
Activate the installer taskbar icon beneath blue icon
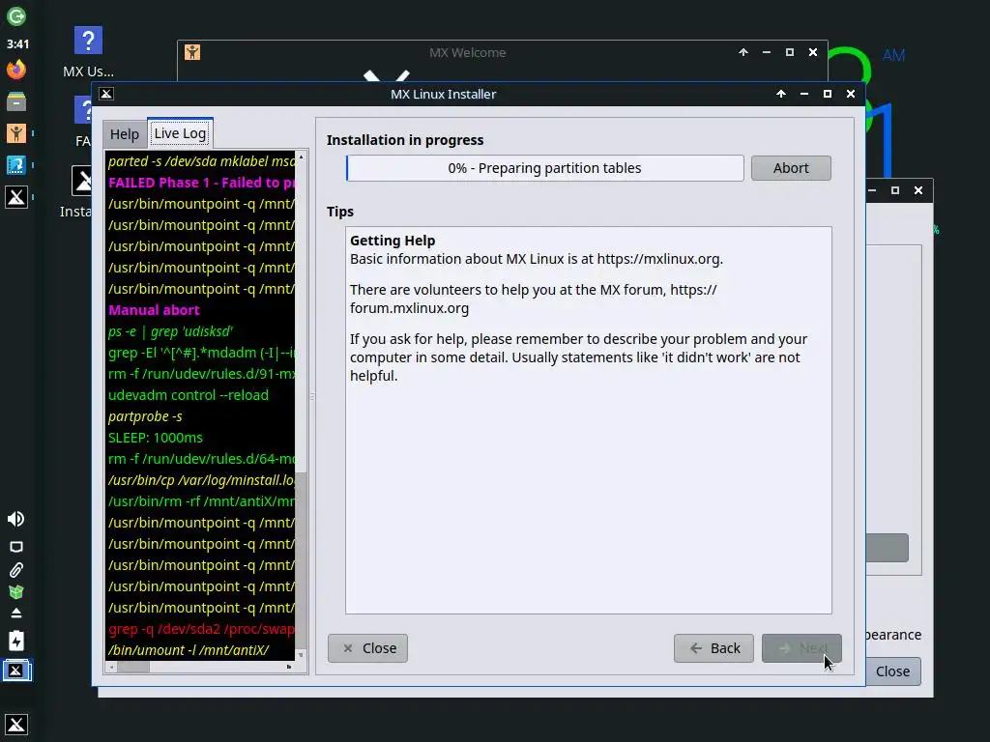point(16,197)
